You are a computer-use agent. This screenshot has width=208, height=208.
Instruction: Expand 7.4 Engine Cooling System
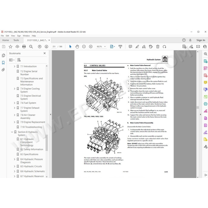[x=15, y=89]
